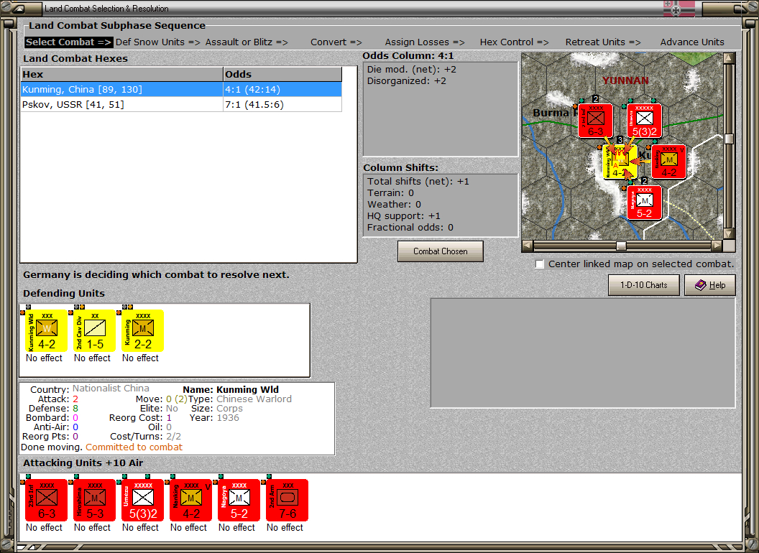Click the map horizontal scrollbar thumb

point(621,246)
